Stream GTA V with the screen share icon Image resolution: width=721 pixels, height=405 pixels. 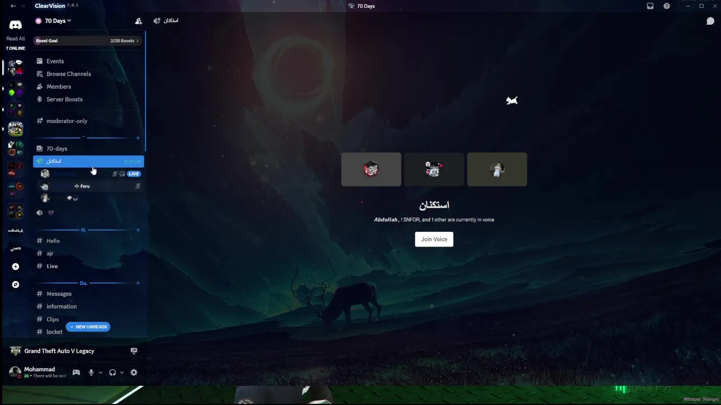coord(133,351)
